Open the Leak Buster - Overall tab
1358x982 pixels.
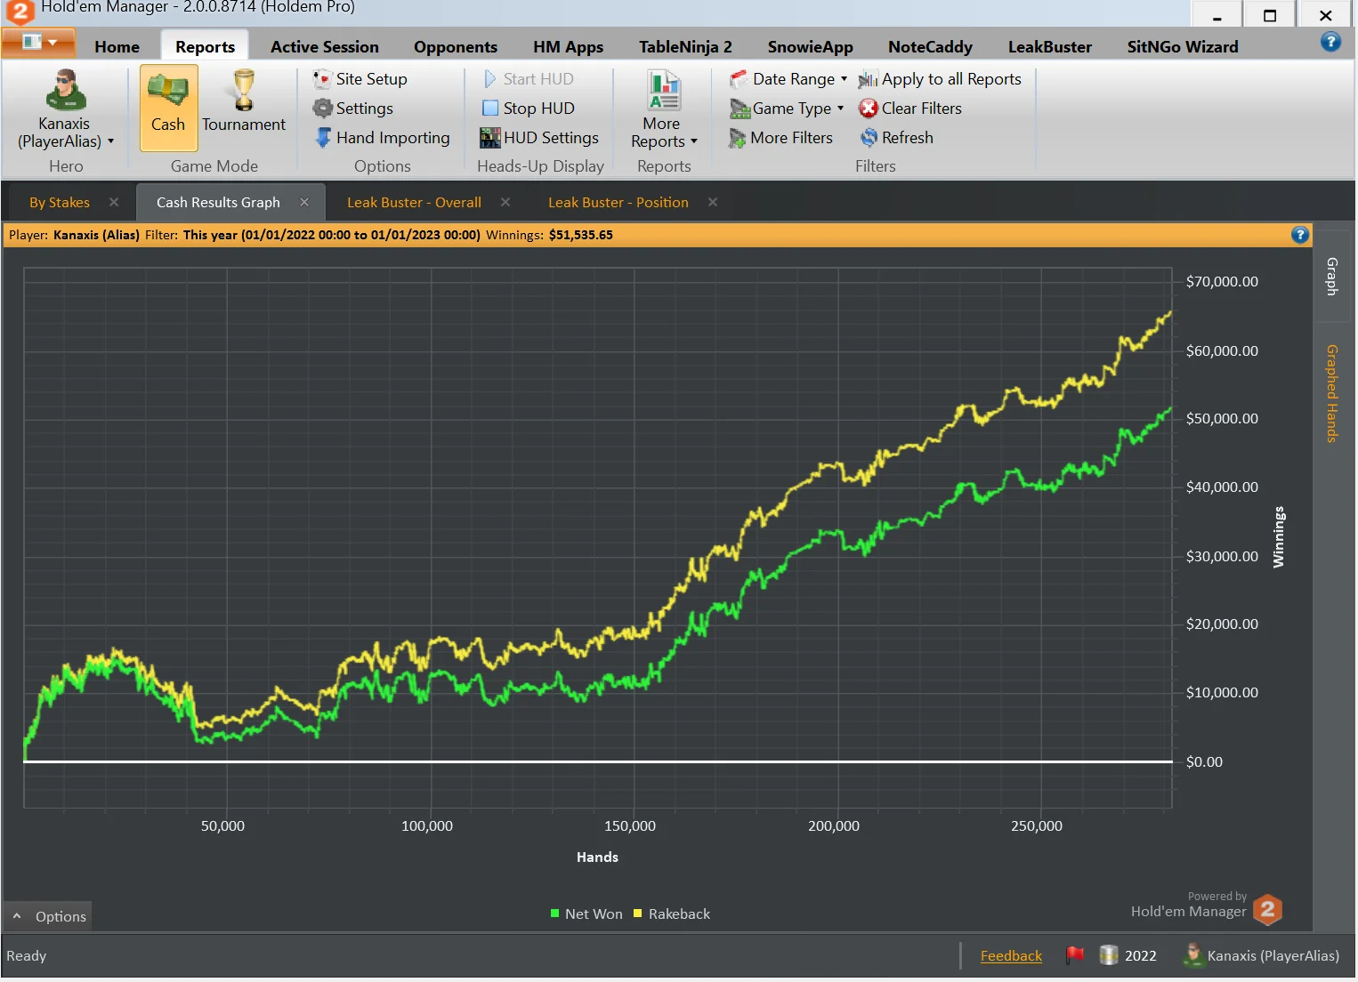coord(414,203)
